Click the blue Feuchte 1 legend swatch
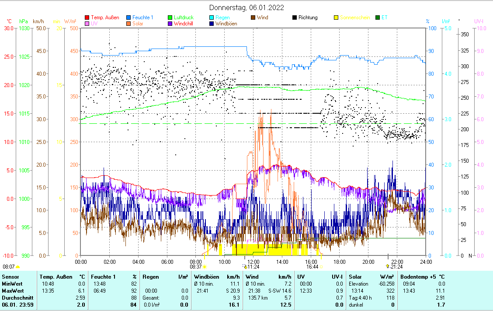This screenshot has width=493, height=311. [x=128, y=18]
